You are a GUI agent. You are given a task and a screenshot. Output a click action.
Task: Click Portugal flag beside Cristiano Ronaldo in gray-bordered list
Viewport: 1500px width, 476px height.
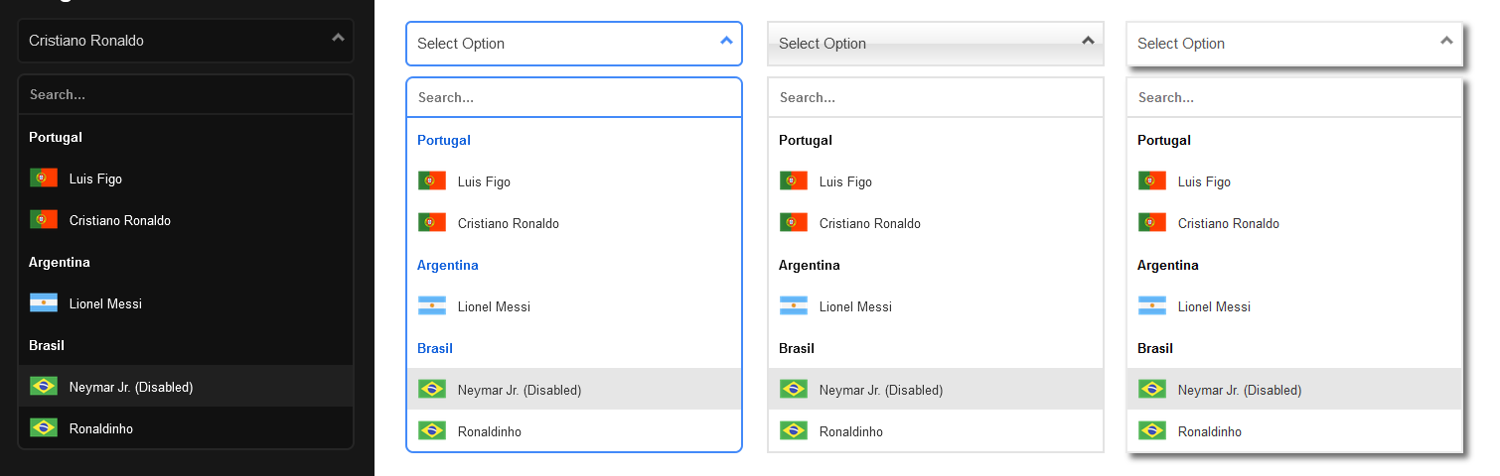pos(794,223)
